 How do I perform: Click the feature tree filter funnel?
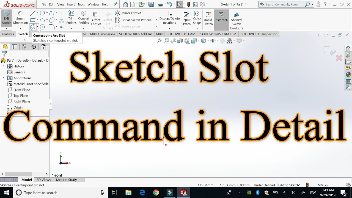4,54
